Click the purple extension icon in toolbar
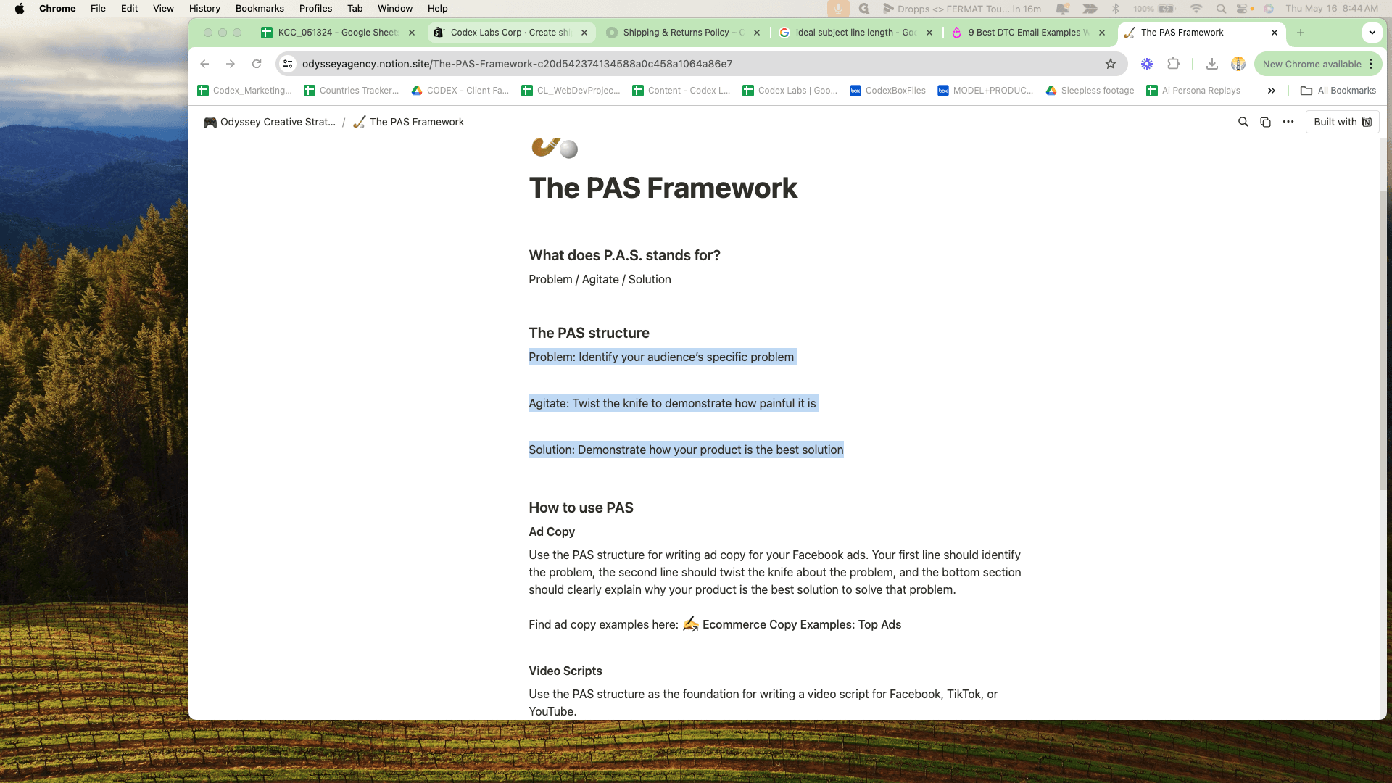Viewport: 1392px width, 783px height. coord(1147,64)
